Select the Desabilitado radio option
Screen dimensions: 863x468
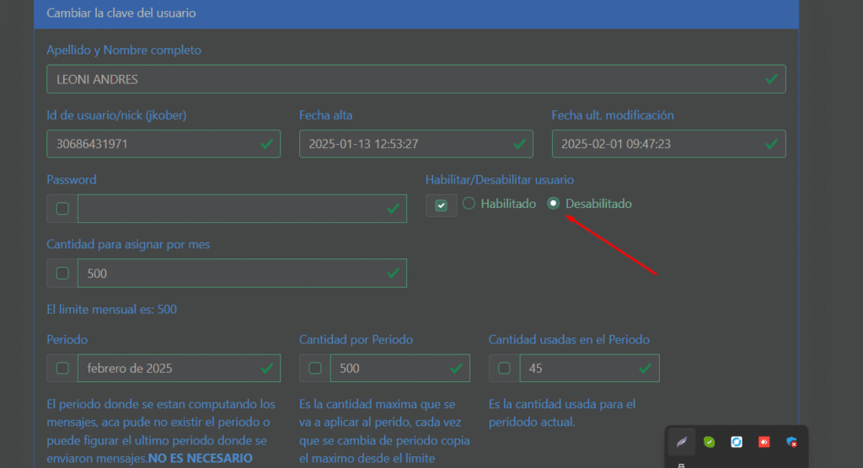click(554, 204)
